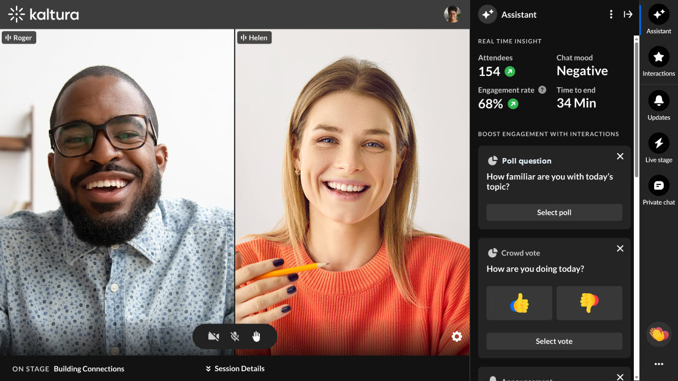Click the poll question text about today's topic
Image resolution: width=678 pixels, height=381 pixels.
[550, 181]
